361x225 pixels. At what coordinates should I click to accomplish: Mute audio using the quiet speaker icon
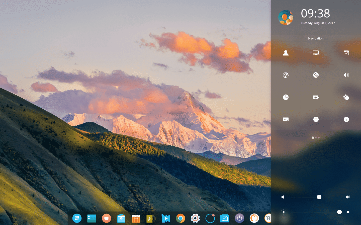tap(283, 197)
